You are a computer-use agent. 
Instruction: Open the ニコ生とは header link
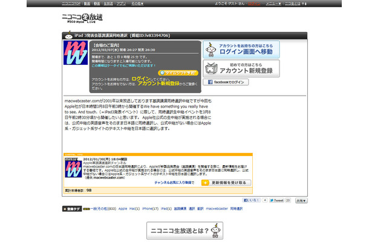click(293, 4)
